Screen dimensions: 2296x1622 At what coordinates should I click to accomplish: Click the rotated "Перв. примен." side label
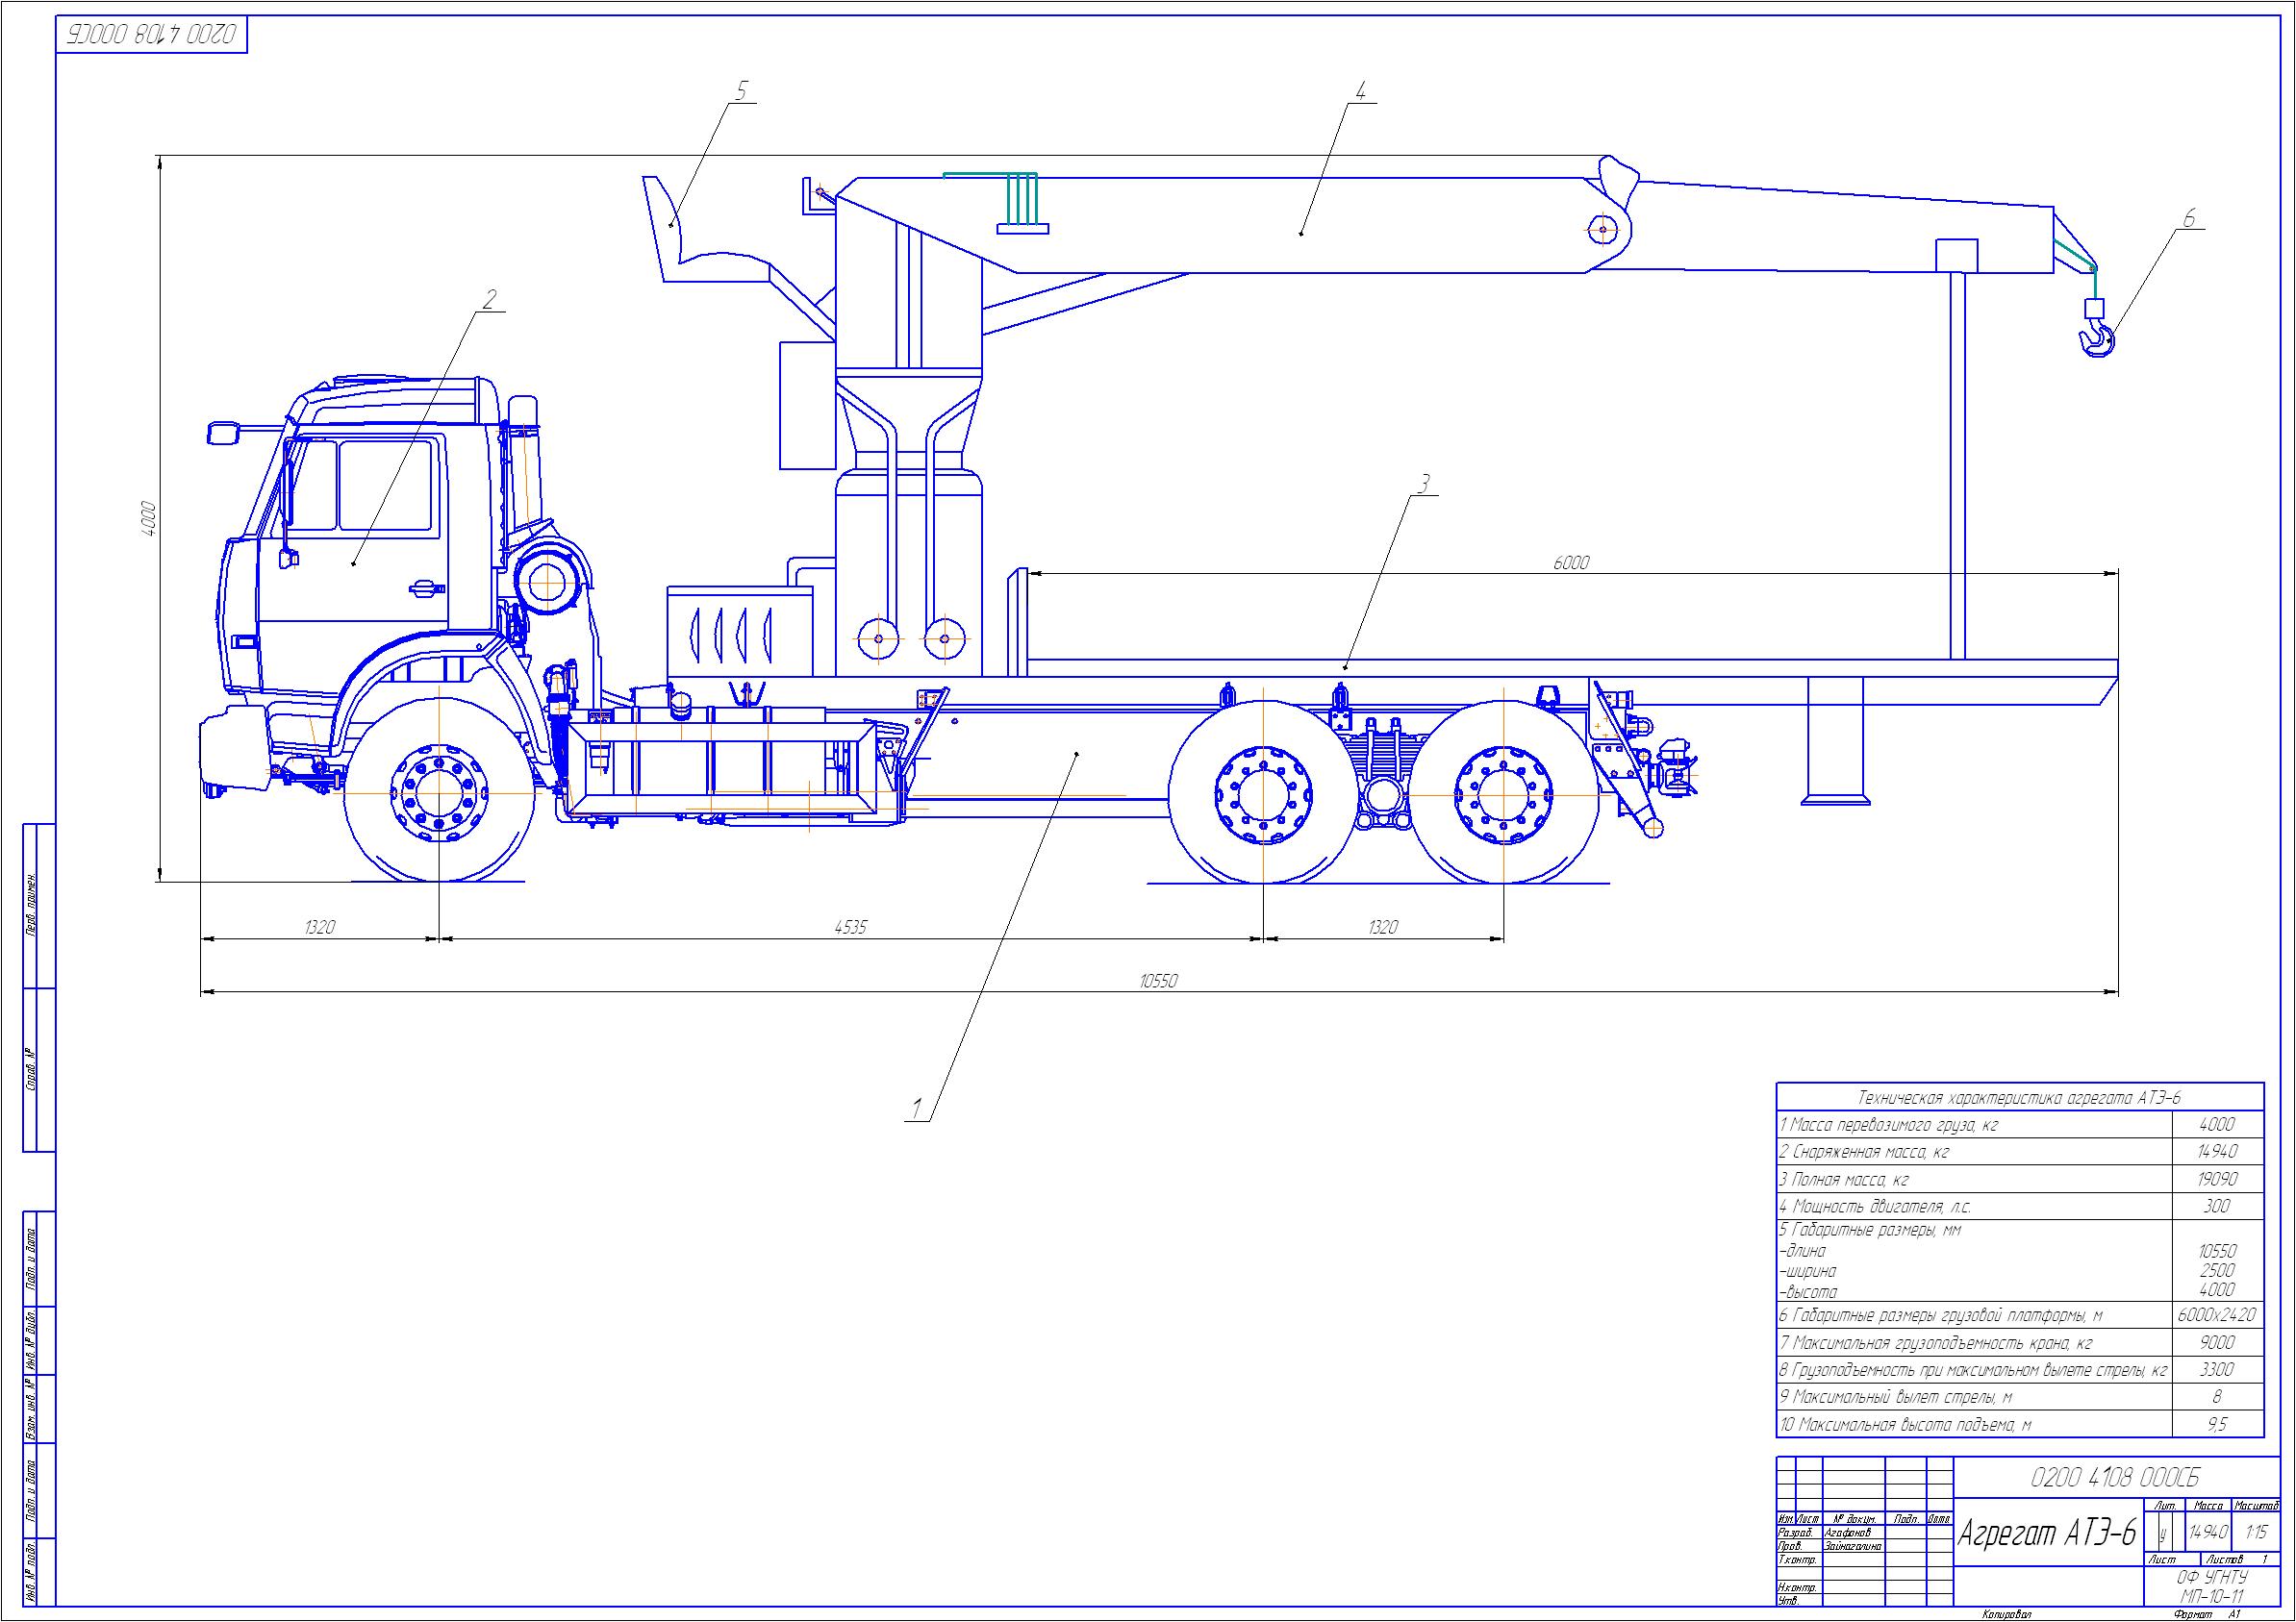[x=31, y=904]
